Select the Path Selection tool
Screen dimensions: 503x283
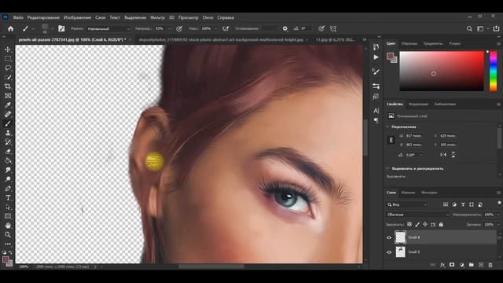[8, 208]
